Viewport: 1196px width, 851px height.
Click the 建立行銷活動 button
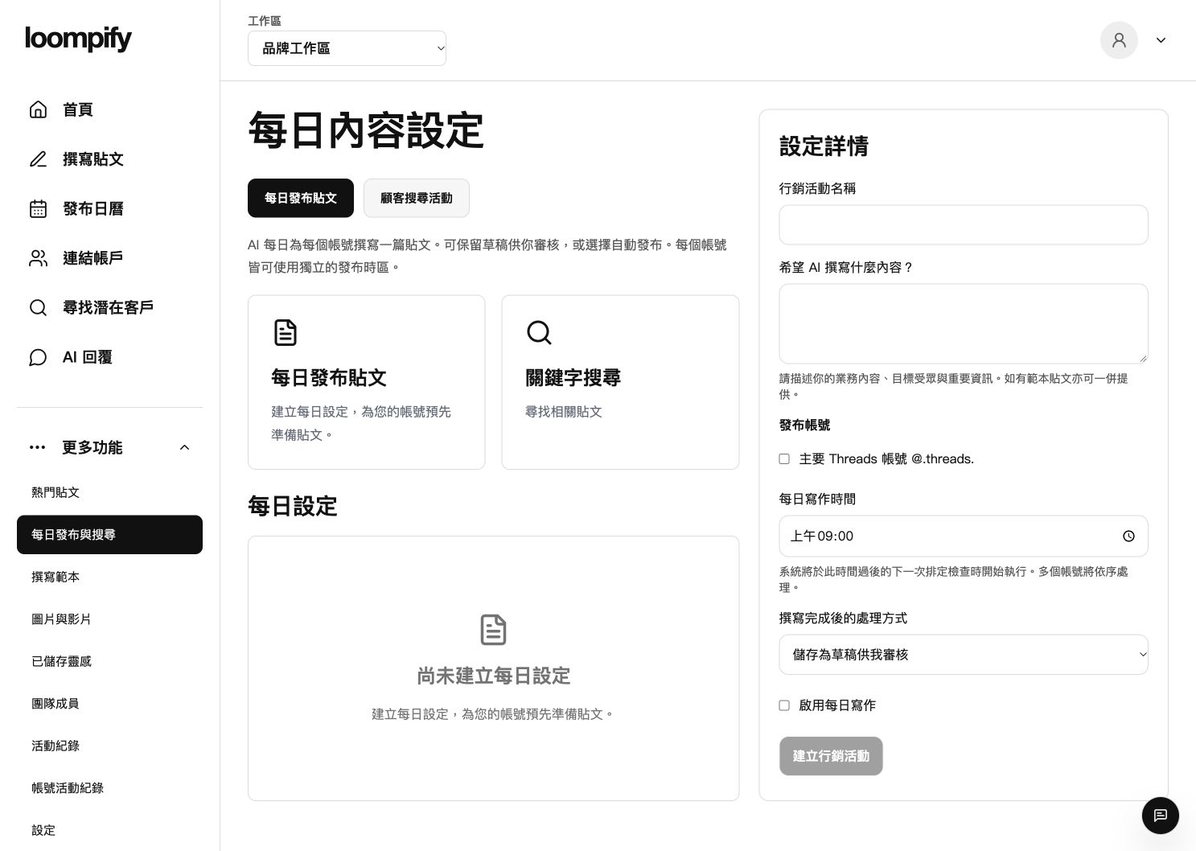point(831,756)
